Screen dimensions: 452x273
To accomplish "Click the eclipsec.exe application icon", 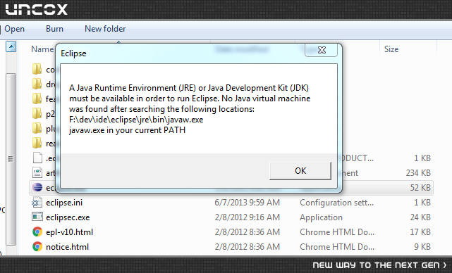I will pyautogui.click(x=37, y=217).
